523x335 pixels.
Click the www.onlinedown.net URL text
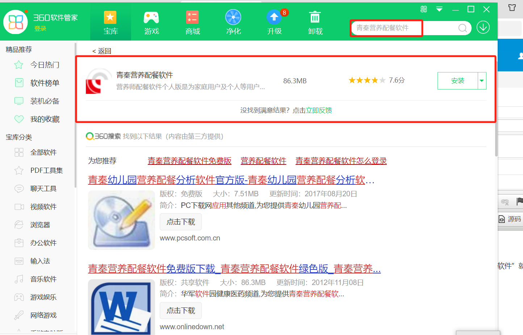(192, 327)
